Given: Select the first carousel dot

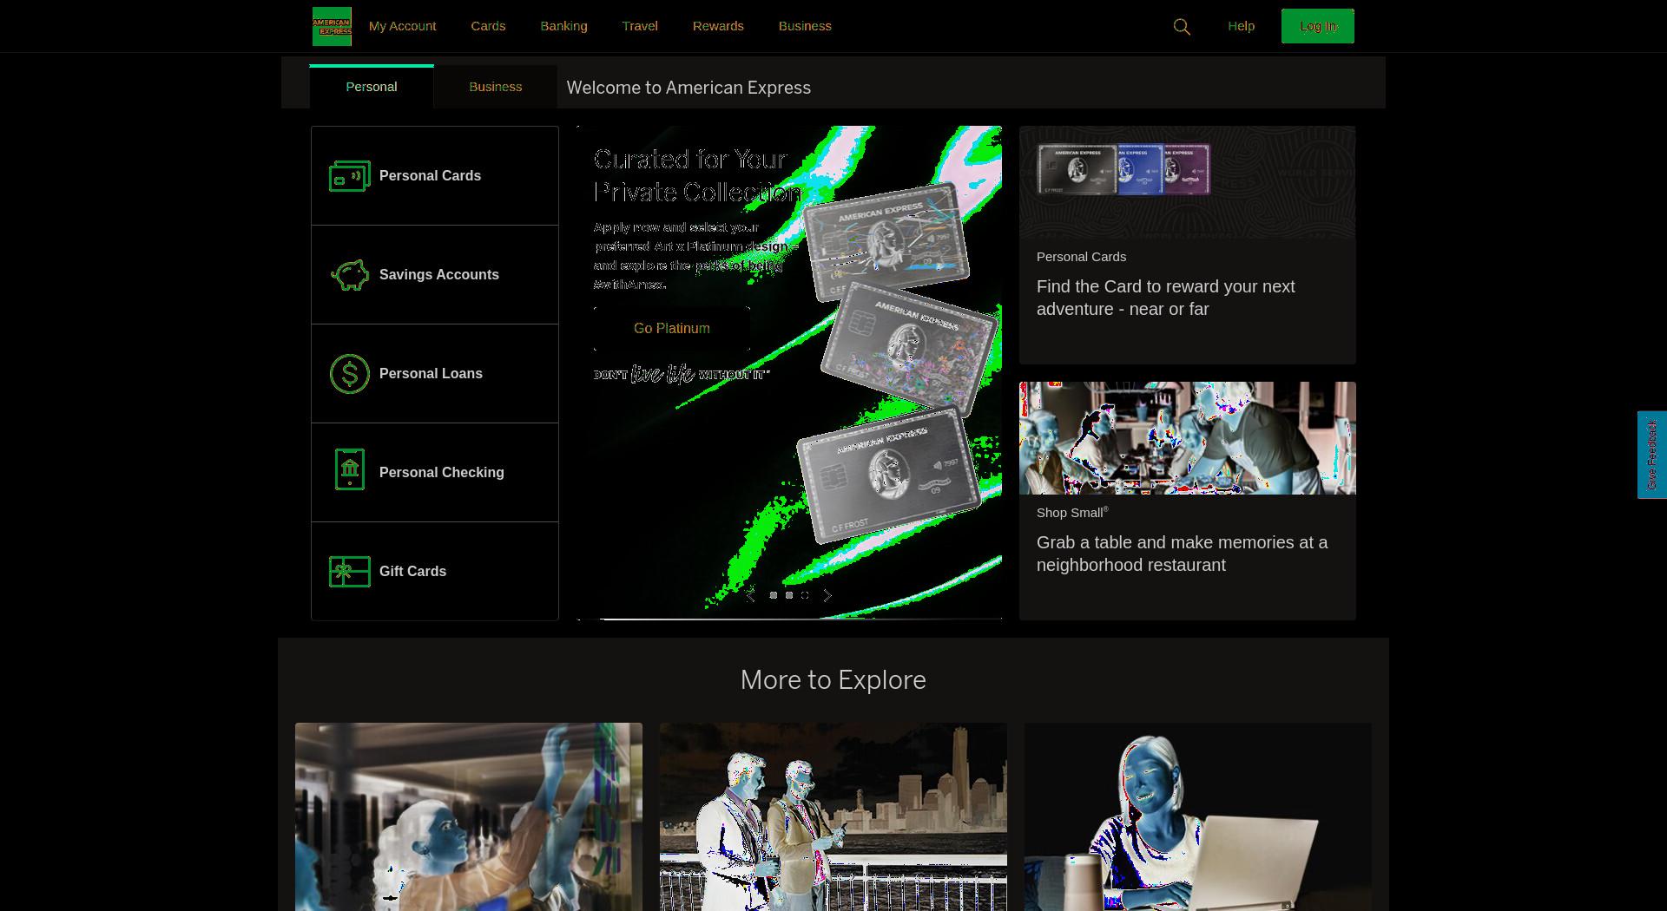Looking at the screenshot, I should tap(774, 595).
